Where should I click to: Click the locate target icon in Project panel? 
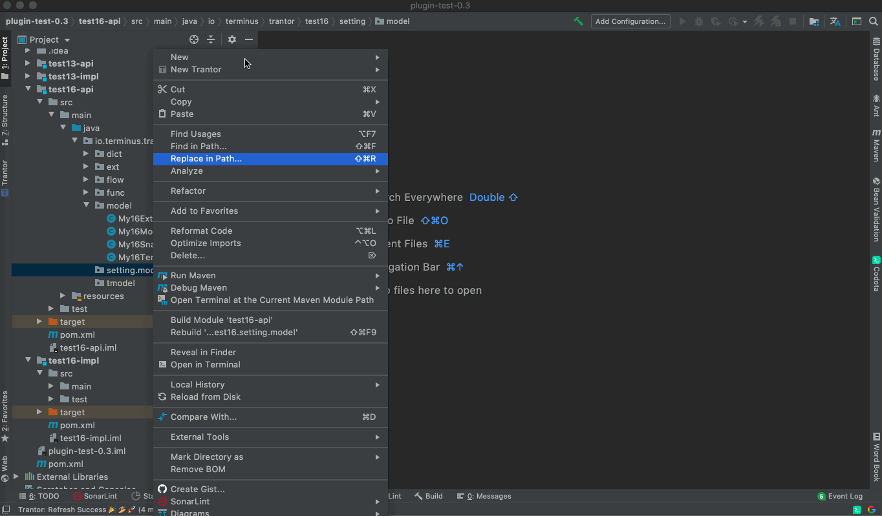193,39
